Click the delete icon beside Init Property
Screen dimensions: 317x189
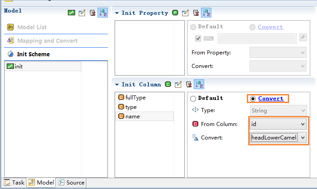point(196,13)
